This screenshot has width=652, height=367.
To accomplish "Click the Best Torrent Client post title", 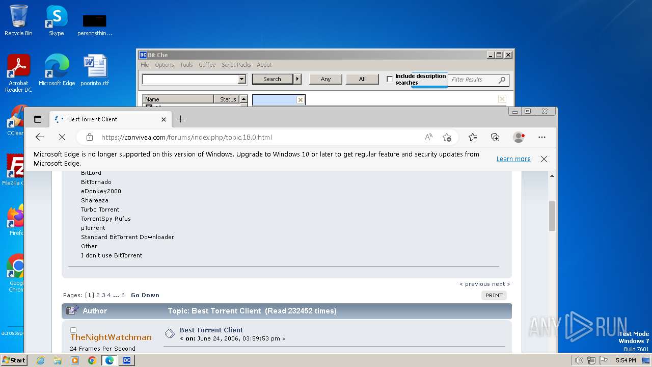I will coord(211,330).
